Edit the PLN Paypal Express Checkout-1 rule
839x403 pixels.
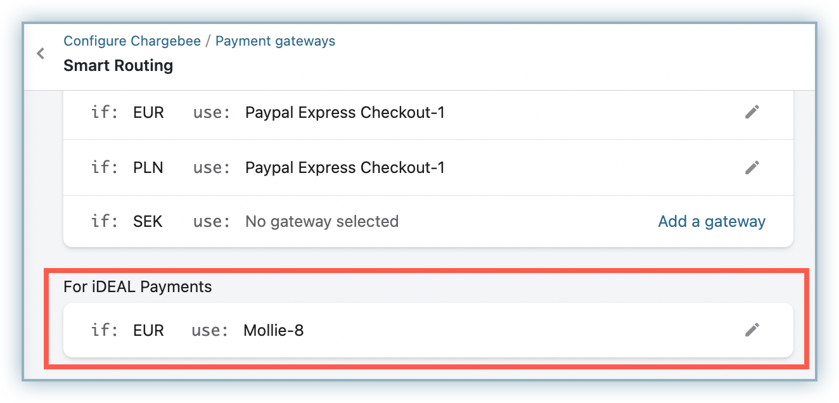pyautogui.click(x=752, y=167)
